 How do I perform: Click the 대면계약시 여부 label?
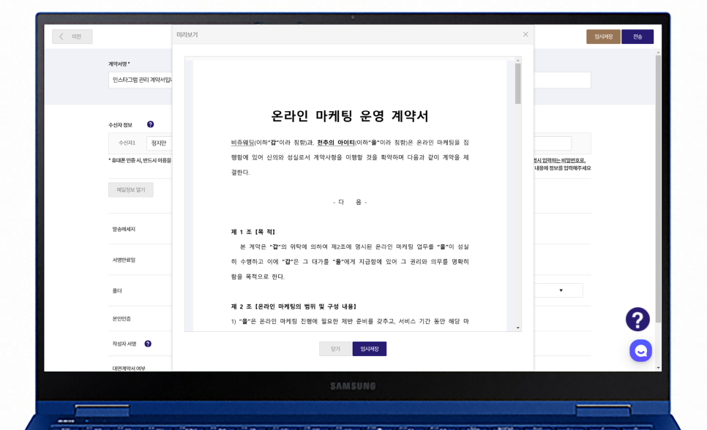[x=129, y=369]
